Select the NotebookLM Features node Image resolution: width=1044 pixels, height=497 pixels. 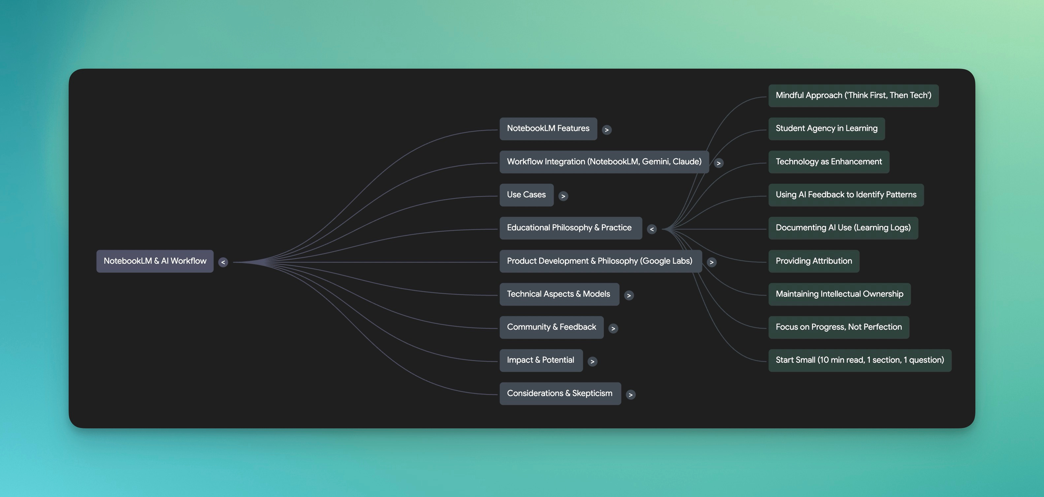[x=548, y=129]
